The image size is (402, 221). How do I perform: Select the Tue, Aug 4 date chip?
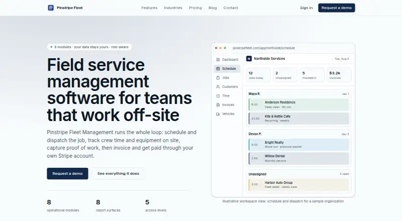(342, 59)
